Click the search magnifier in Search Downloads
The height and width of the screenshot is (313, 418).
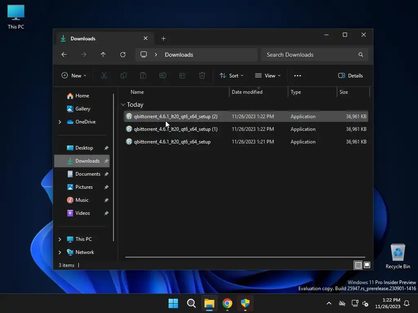(x=361, y=55)
